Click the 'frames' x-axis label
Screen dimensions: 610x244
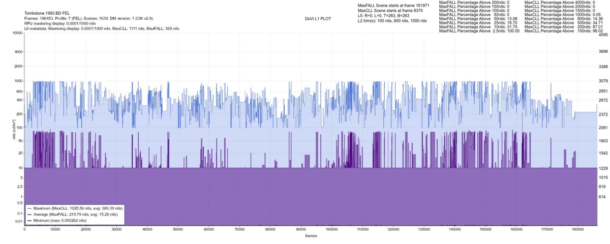311,234
